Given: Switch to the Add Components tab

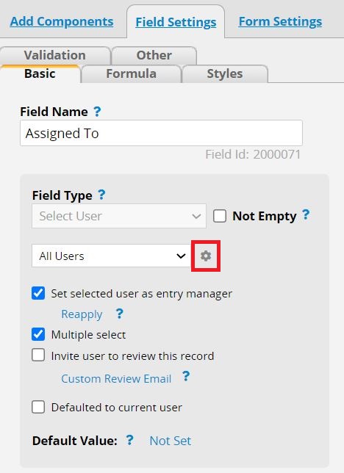Looking at the screenshot, I should coord(62,22).
